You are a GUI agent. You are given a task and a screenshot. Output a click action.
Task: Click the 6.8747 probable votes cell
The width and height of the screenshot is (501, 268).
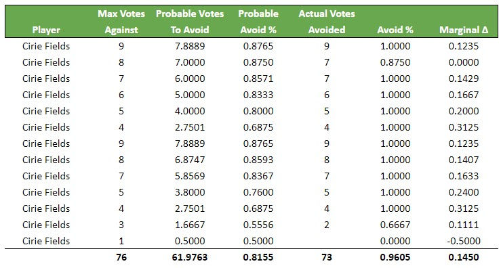(190, 160)
